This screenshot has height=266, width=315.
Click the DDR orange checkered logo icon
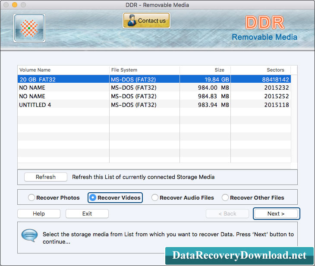point(29,28)
